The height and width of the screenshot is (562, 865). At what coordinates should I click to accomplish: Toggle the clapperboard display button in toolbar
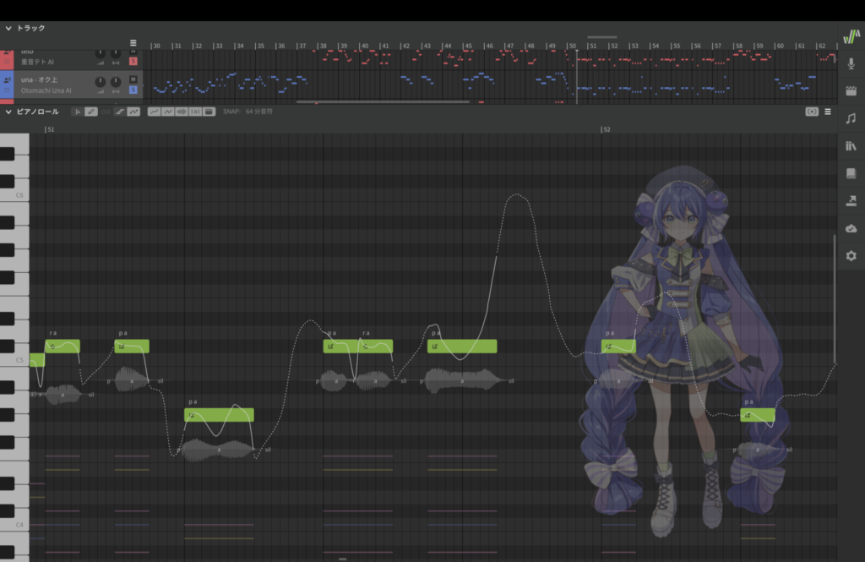point(209,112)
